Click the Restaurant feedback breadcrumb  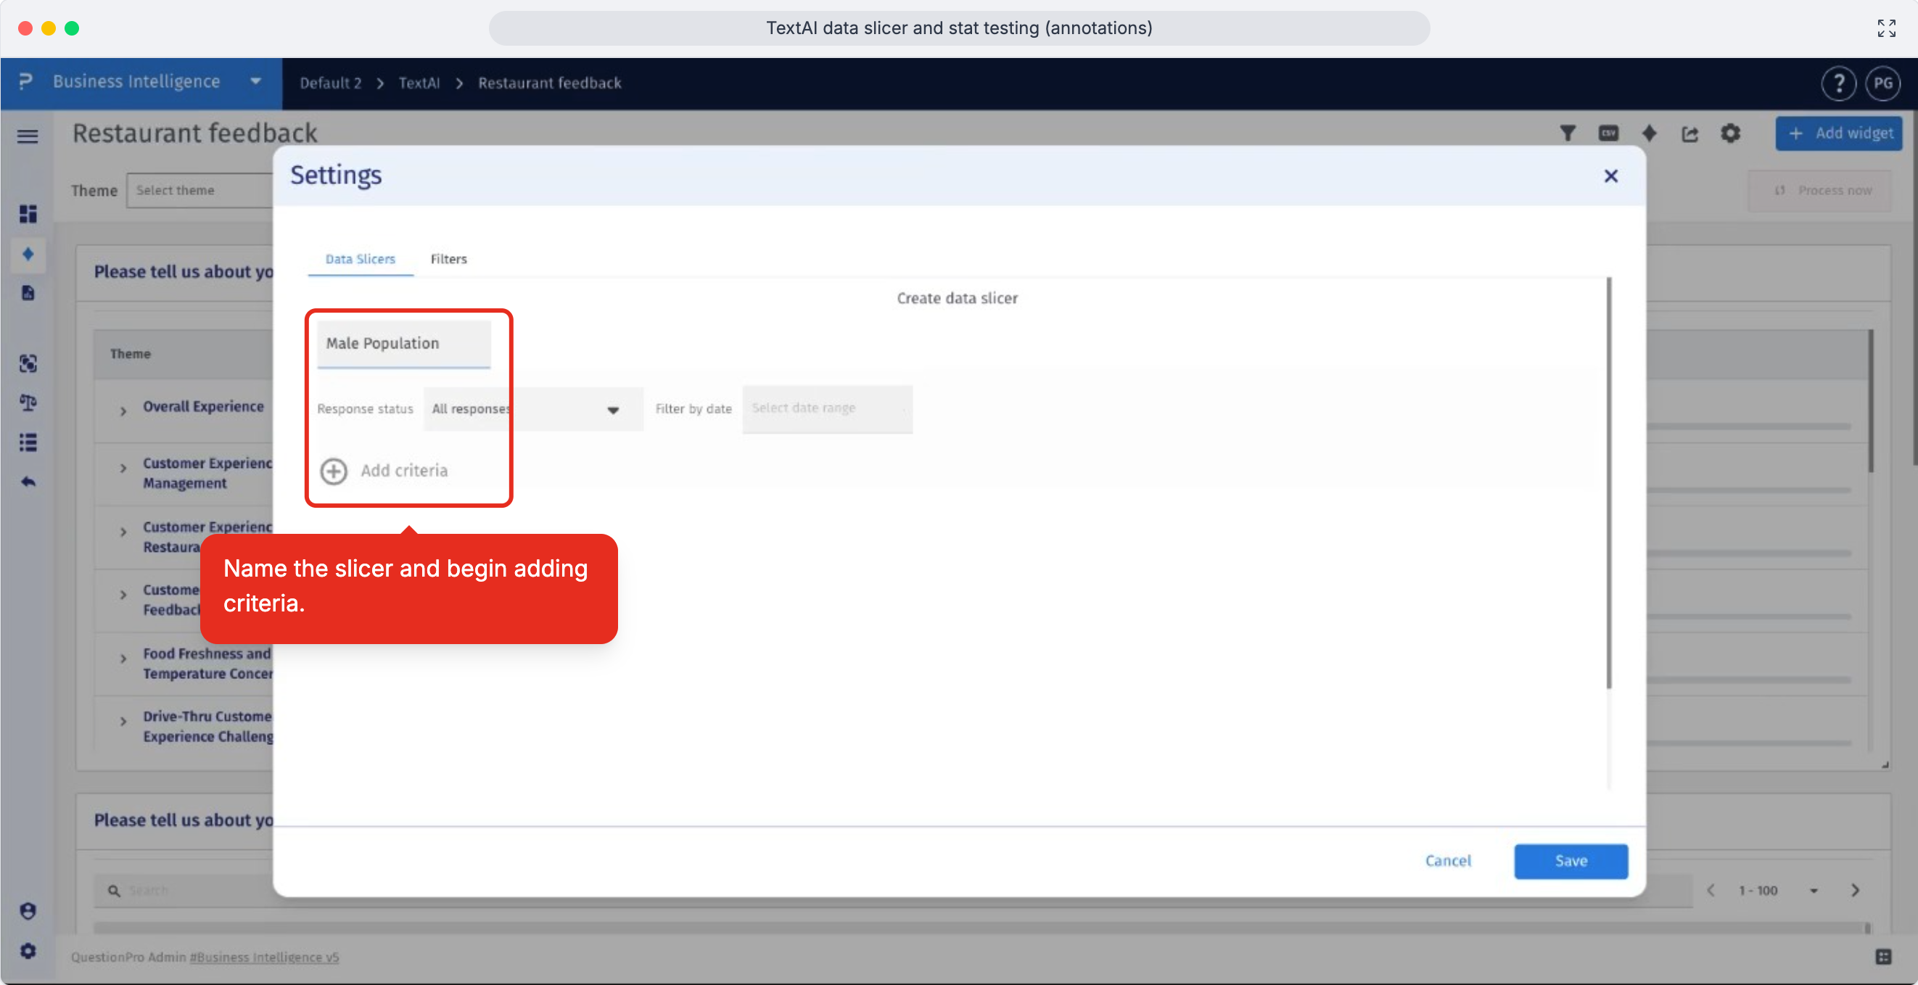[549, 83]
